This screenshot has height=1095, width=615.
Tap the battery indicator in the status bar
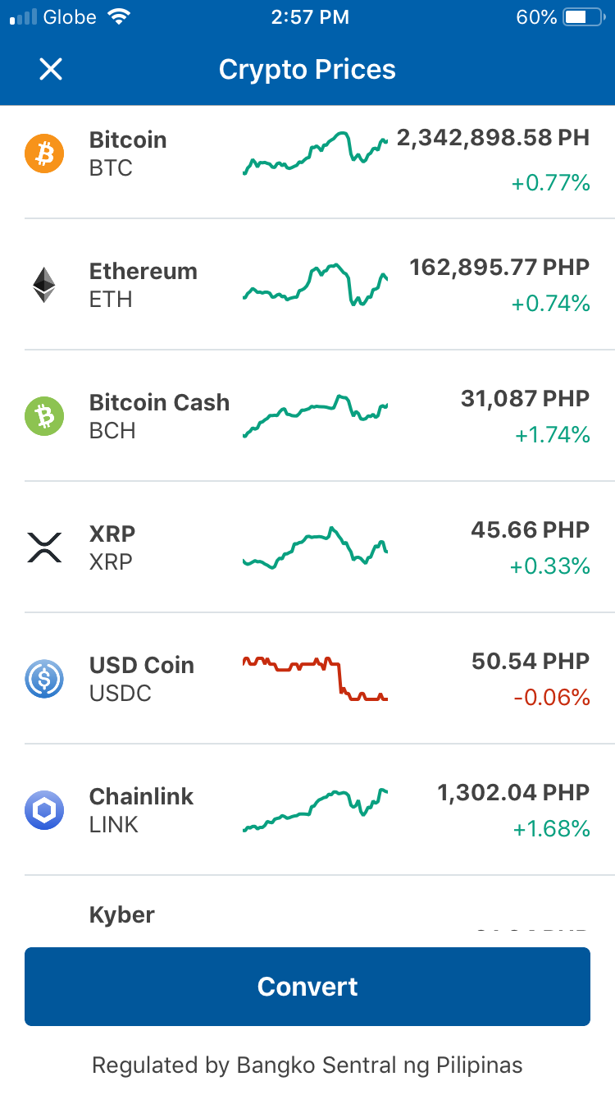tap(584, 17)
